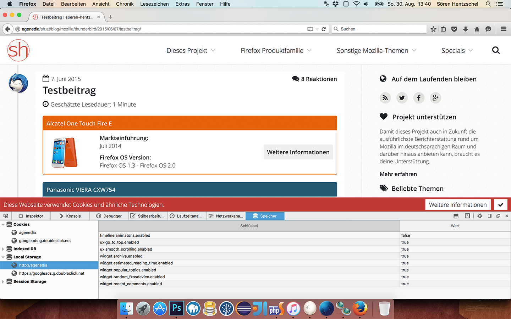Dock devtools to the side
This screenshot has height=319, width=511.
[x=490, y=216]
